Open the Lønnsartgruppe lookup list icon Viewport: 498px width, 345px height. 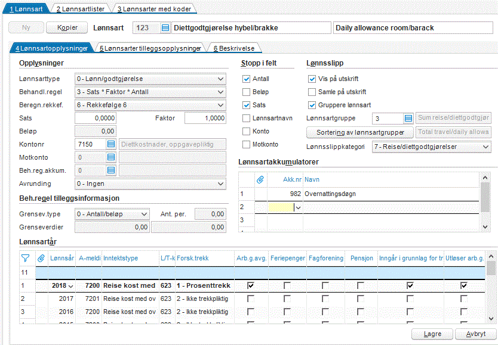pos(408,119)
